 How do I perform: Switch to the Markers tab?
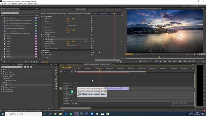pyautogui.click(x=27, y=64)
